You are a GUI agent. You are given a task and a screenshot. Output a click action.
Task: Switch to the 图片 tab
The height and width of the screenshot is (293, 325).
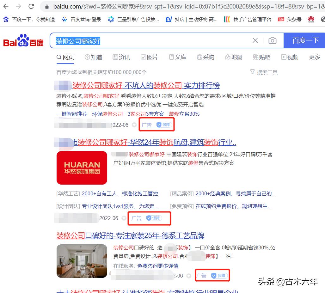[152, 57]
